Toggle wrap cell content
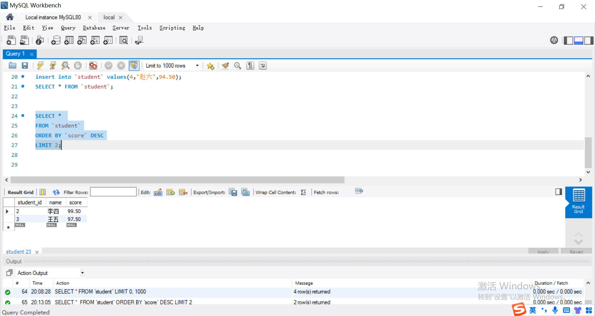The width and height of the screenshot is (595, 316). [x=303, y=192]
